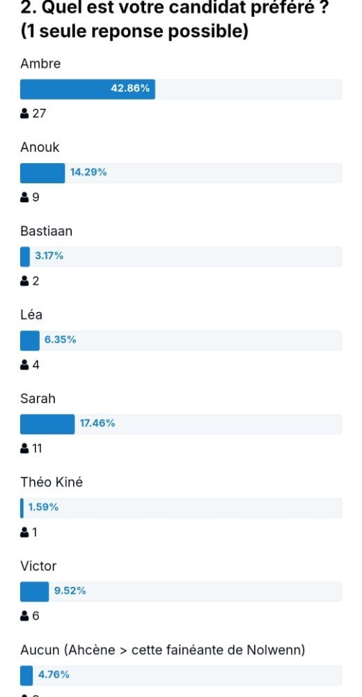Viewport: 362px width, 697px height.
Task: Click Victor's 9.52% result bar
Action: [181, 592]
